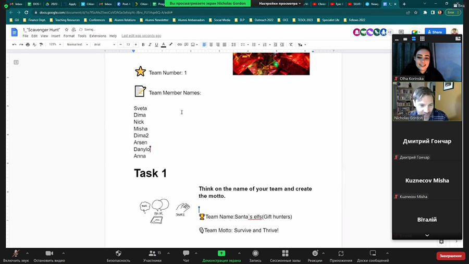Open 'Сессионные залы' breakout rooms
Viewport: 469px width, 264px height.
click(x=285, y=256)
